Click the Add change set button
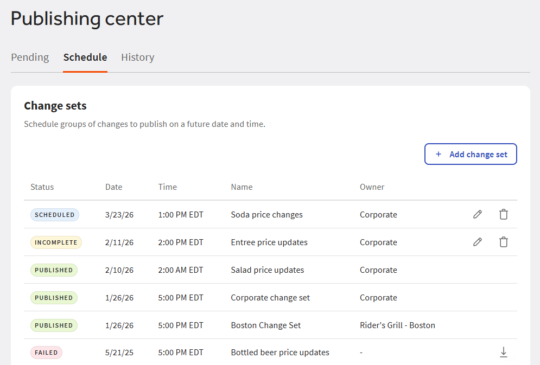 point(471,154)
